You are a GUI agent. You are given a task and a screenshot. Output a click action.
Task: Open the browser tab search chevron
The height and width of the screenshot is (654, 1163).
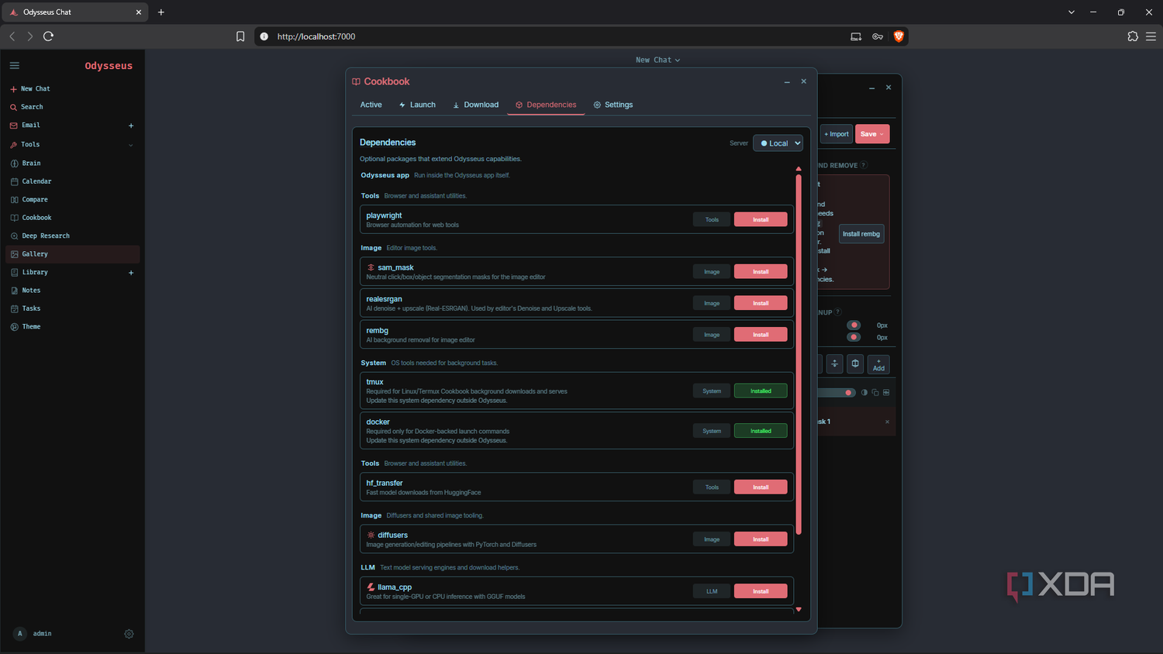point(1072,12)
